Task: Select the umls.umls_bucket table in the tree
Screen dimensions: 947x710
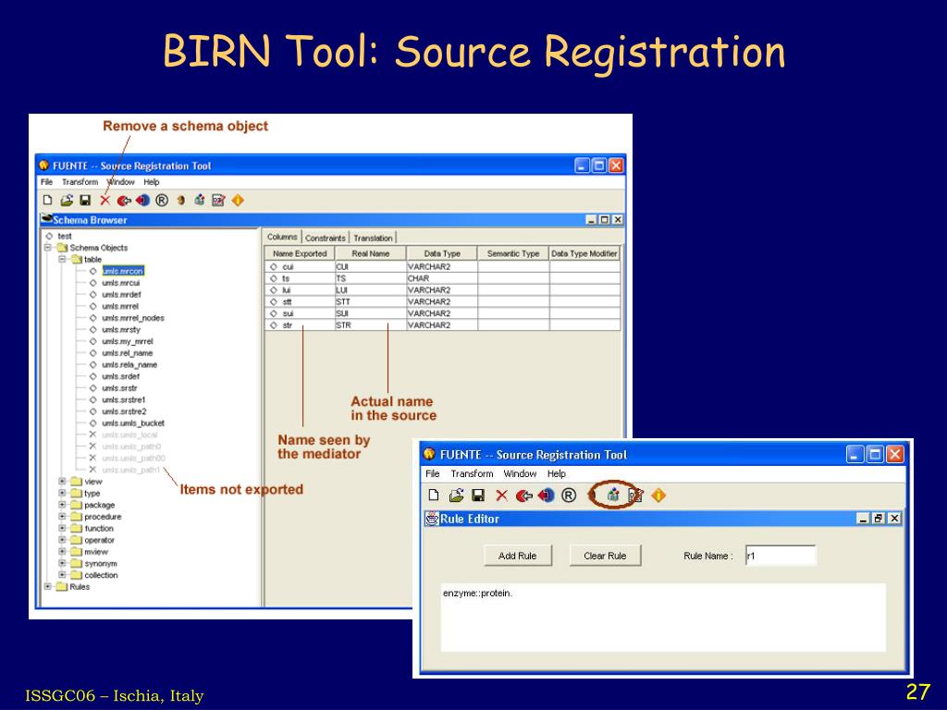Action: click(x=133, y=423)
